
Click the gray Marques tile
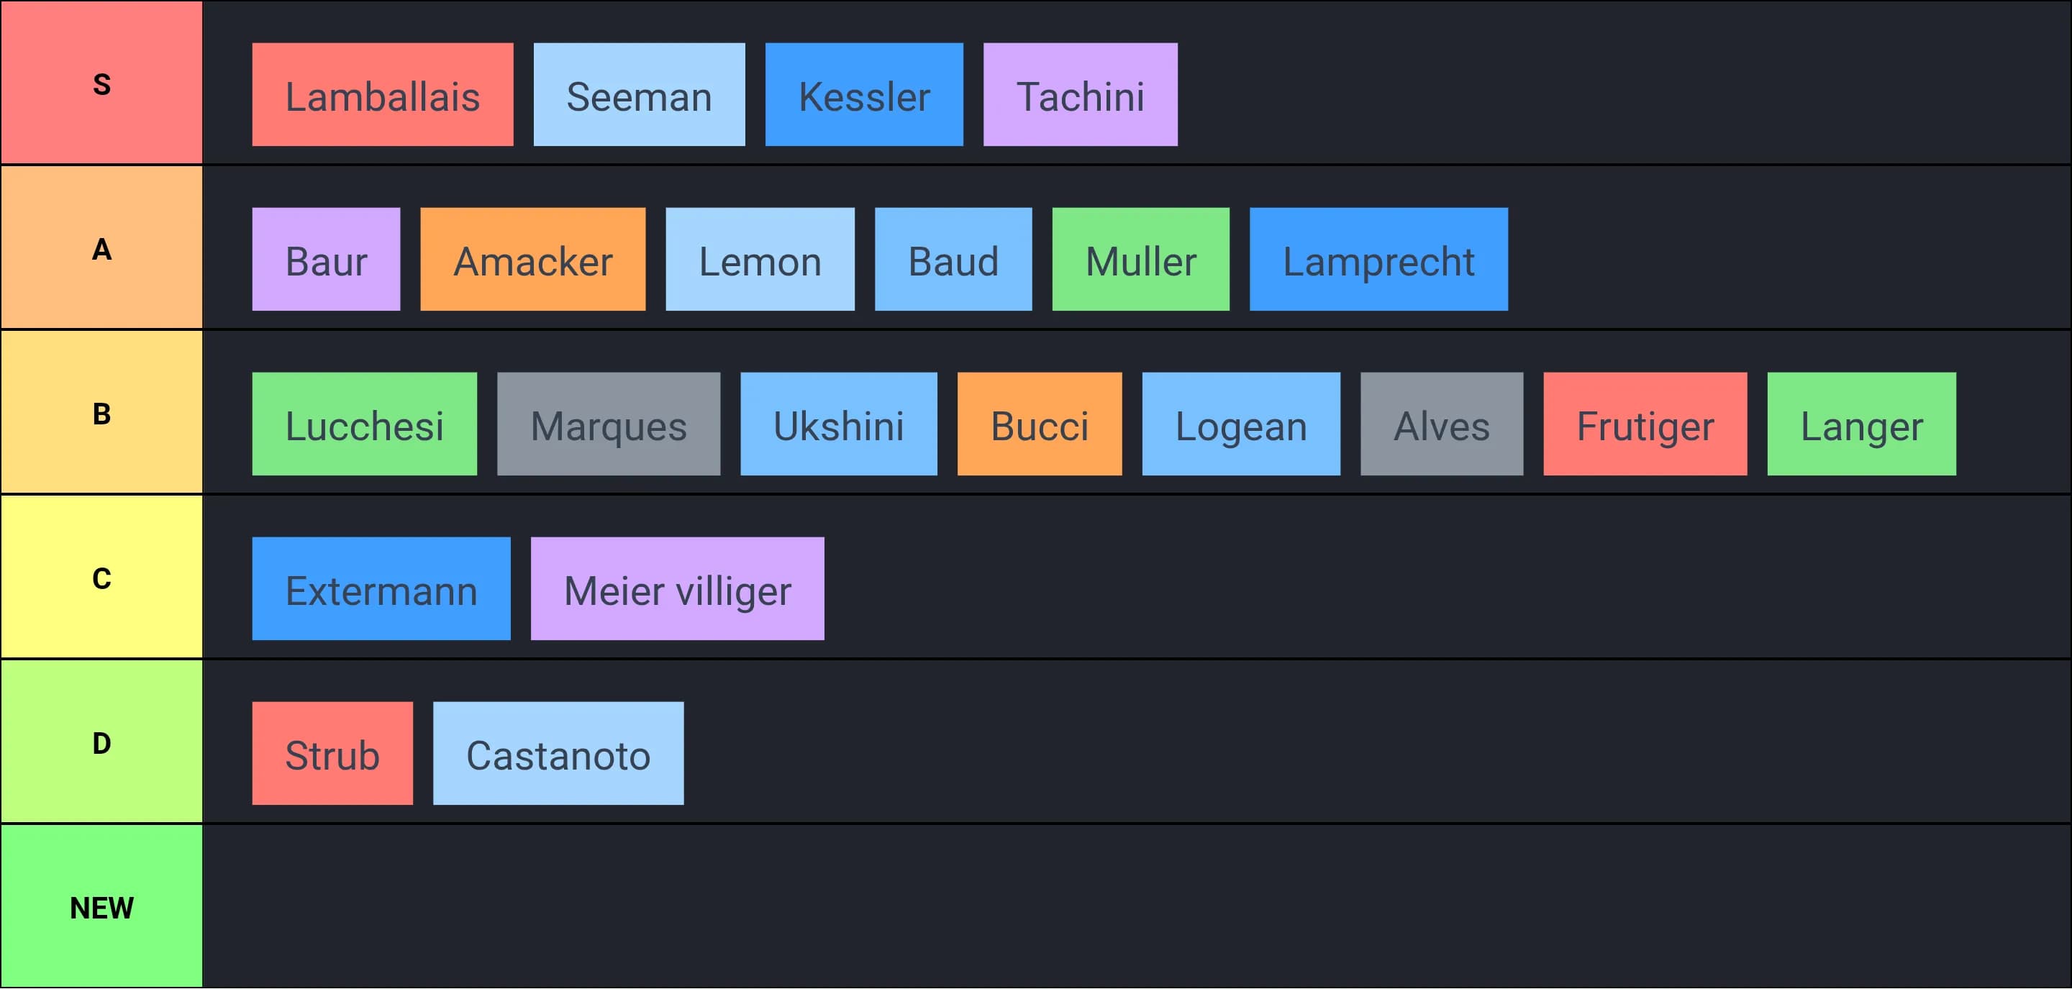coord(608,424)
